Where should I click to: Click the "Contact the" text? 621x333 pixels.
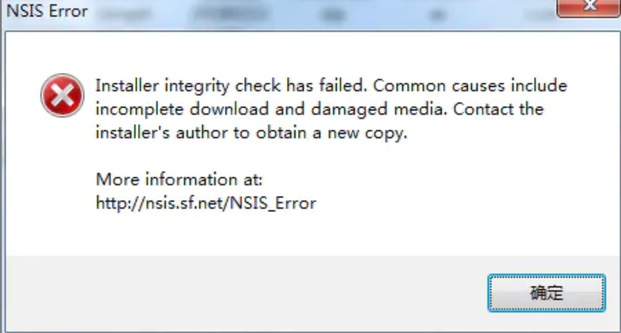point(498,109)
